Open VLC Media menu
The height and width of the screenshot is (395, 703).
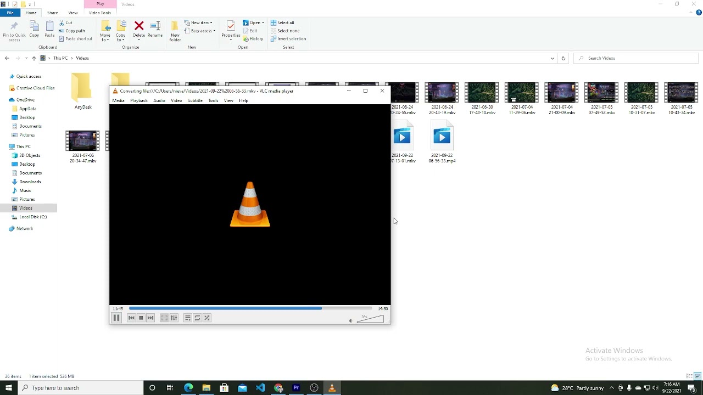[119, 100]
